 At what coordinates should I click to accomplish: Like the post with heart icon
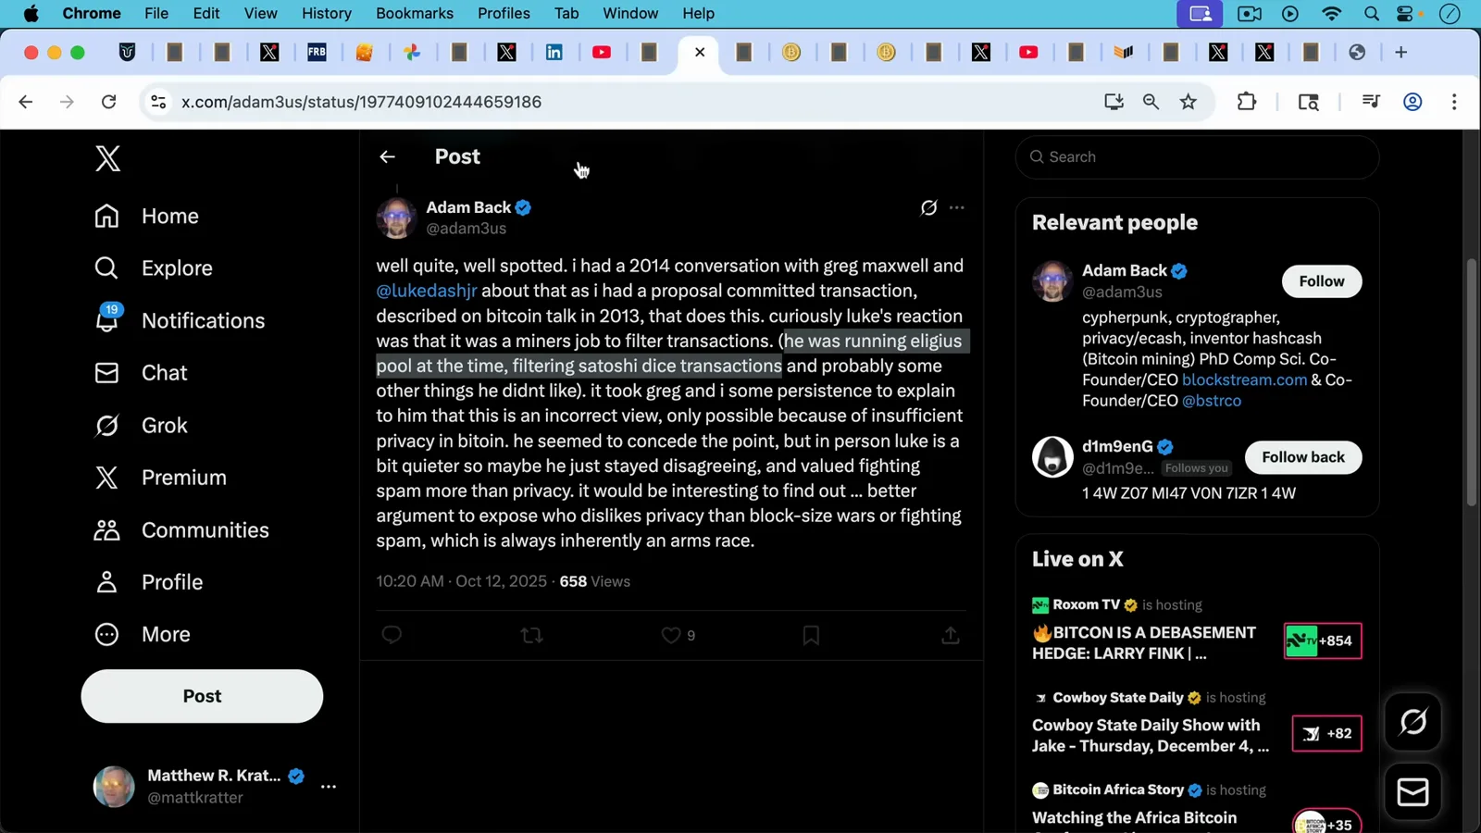[x=671, y=635]
